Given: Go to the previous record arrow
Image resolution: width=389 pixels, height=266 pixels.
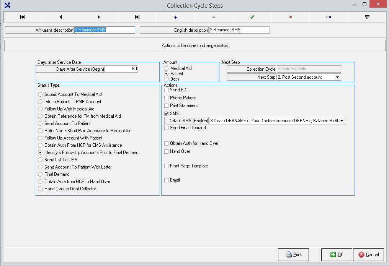Looking at the screenshot, I should 61,17.
